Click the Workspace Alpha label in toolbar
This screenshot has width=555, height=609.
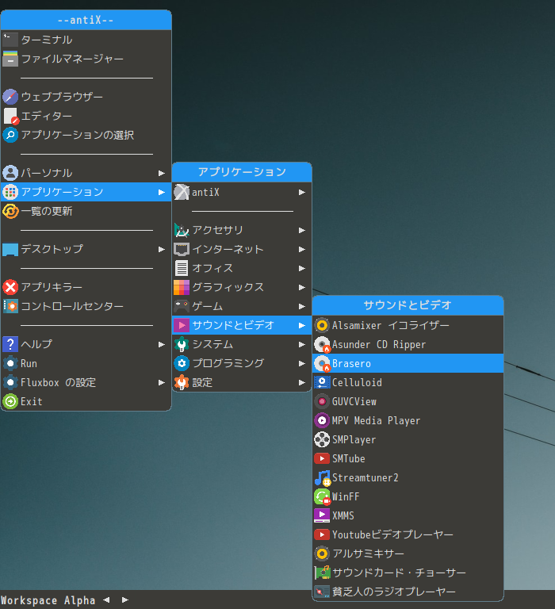[48, 600]
